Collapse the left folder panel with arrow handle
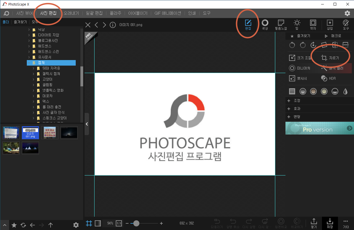This screenshot has height=230, width=354. pos(87,124)
